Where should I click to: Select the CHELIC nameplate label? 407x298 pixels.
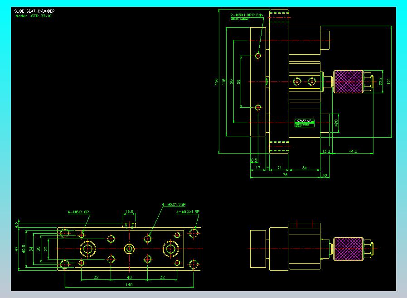point(305,123)
